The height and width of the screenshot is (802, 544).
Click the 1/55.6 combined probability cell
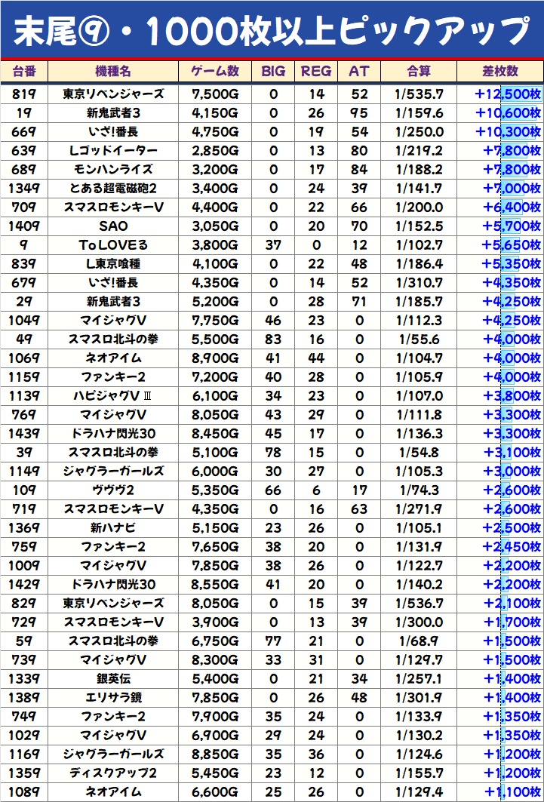[x=419, y=340]
